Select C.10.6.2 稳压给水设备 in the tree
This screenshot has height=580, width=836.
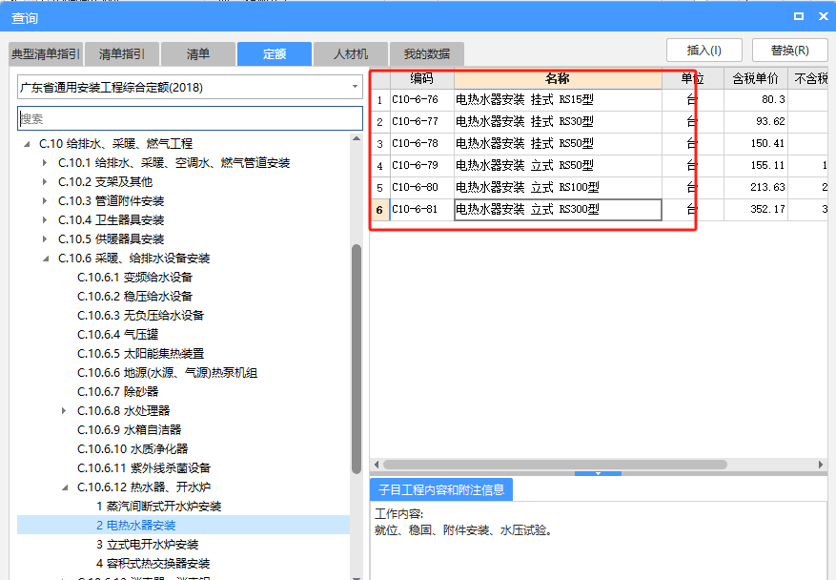135,297
